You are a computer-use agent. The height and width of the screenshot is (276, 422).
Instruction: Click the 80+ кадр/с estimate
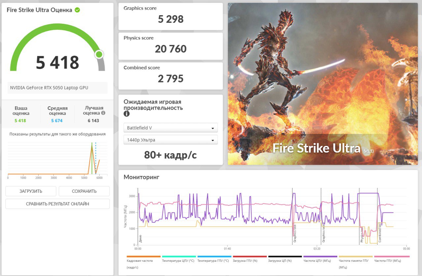(170, 155)
